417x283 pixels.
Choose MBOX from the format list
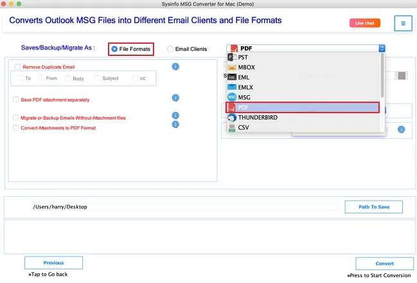(x=303, y=68)
